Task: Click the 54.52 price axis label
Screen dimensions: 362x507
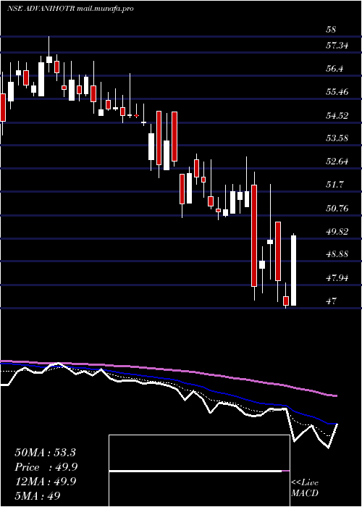Action: pyautogui.click(x=337, y=115)
